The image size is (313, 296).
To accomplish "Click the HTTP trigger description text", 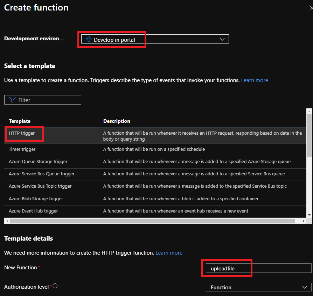I will (x=202, y=136).
